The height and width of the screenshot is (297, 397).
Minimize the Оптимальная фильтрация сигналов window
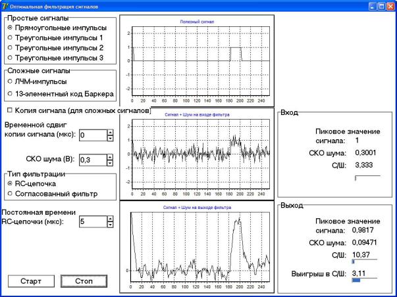[x=373, y=7]
